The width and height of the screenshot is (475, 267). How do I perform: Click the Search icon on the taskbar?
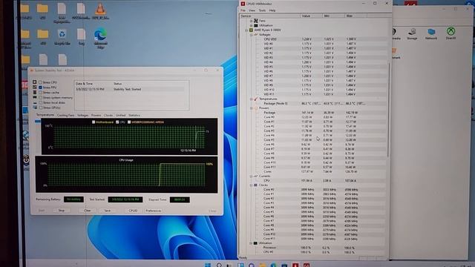click(219, 265)
